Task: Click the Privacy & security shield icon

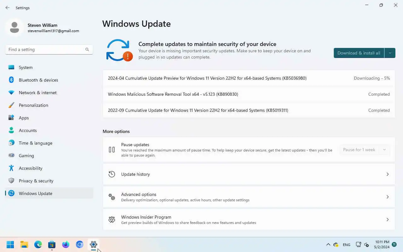Action: 11,181
